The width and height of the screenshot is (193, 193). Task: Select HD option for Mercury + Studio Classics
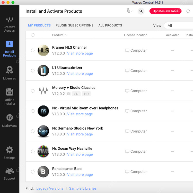click(x=86, y=94)
